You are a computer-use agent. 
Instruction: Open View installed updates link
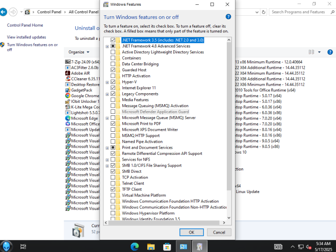pos(26,37)
